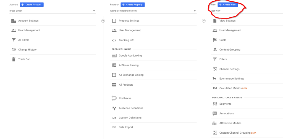Click the Segments icon

215,104
